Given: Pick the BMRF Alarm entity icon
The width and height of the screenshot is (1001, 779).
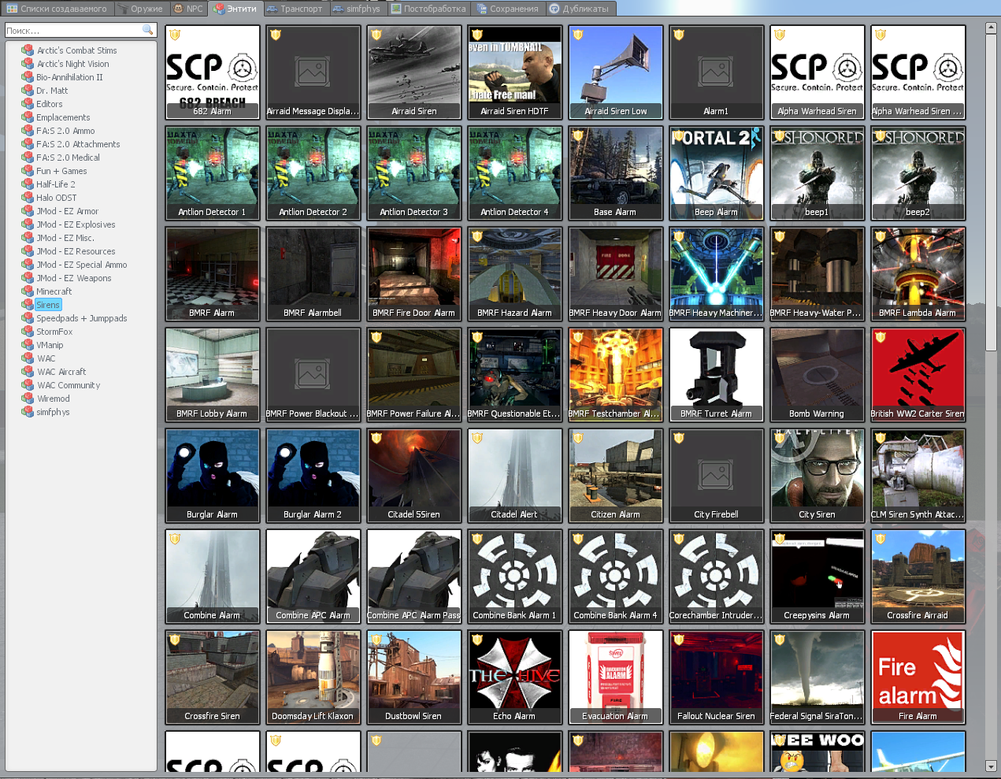Looking at the screenshot, I should coord(213,274).
